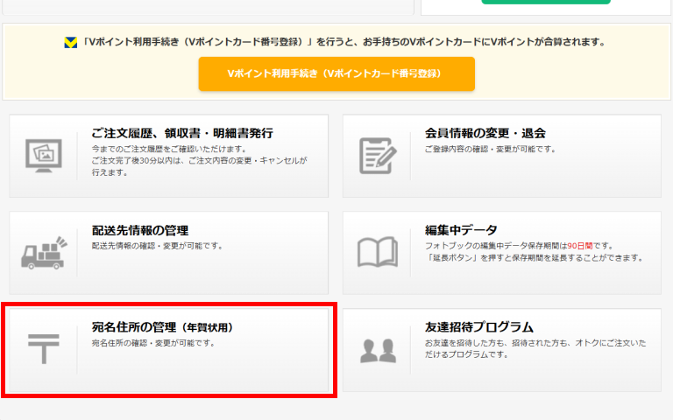
Task: Open 配送先情報の管理 heading
Action: pos(140,231)
